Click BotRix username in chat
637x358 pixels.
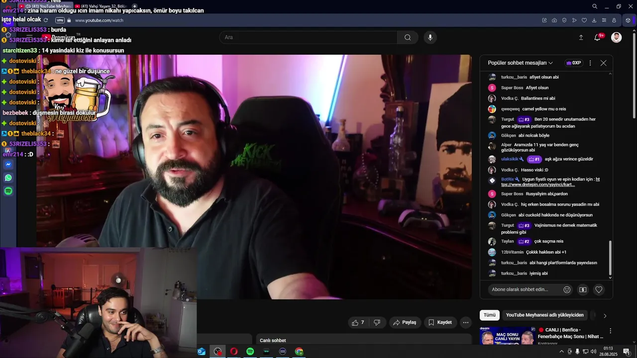[x=507, y=179]
